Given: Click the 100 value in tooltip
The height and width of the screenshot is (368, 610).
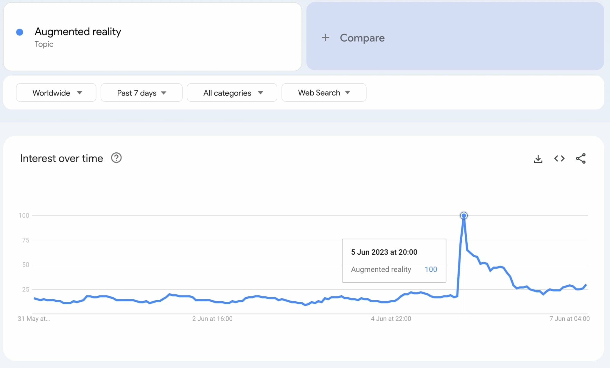Looking at the screenshot, I should [x=431, y=270].
